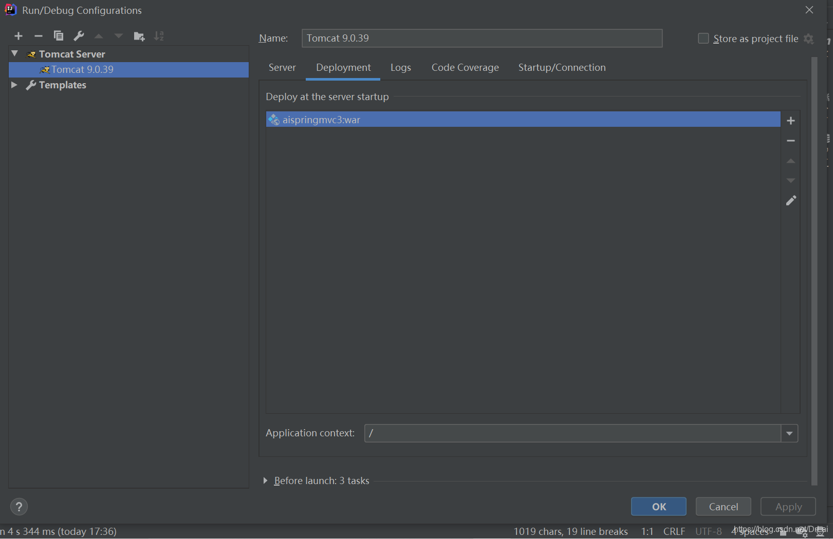
Task: Move configuration up in the list
Action: [99, 36]
